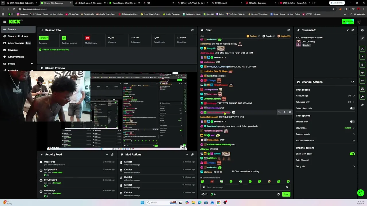Open Mod Actions filter options

[187, 154]
